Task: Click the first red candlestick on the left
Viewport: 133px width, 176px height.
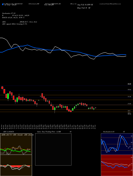Action: (x=2, y=88)
